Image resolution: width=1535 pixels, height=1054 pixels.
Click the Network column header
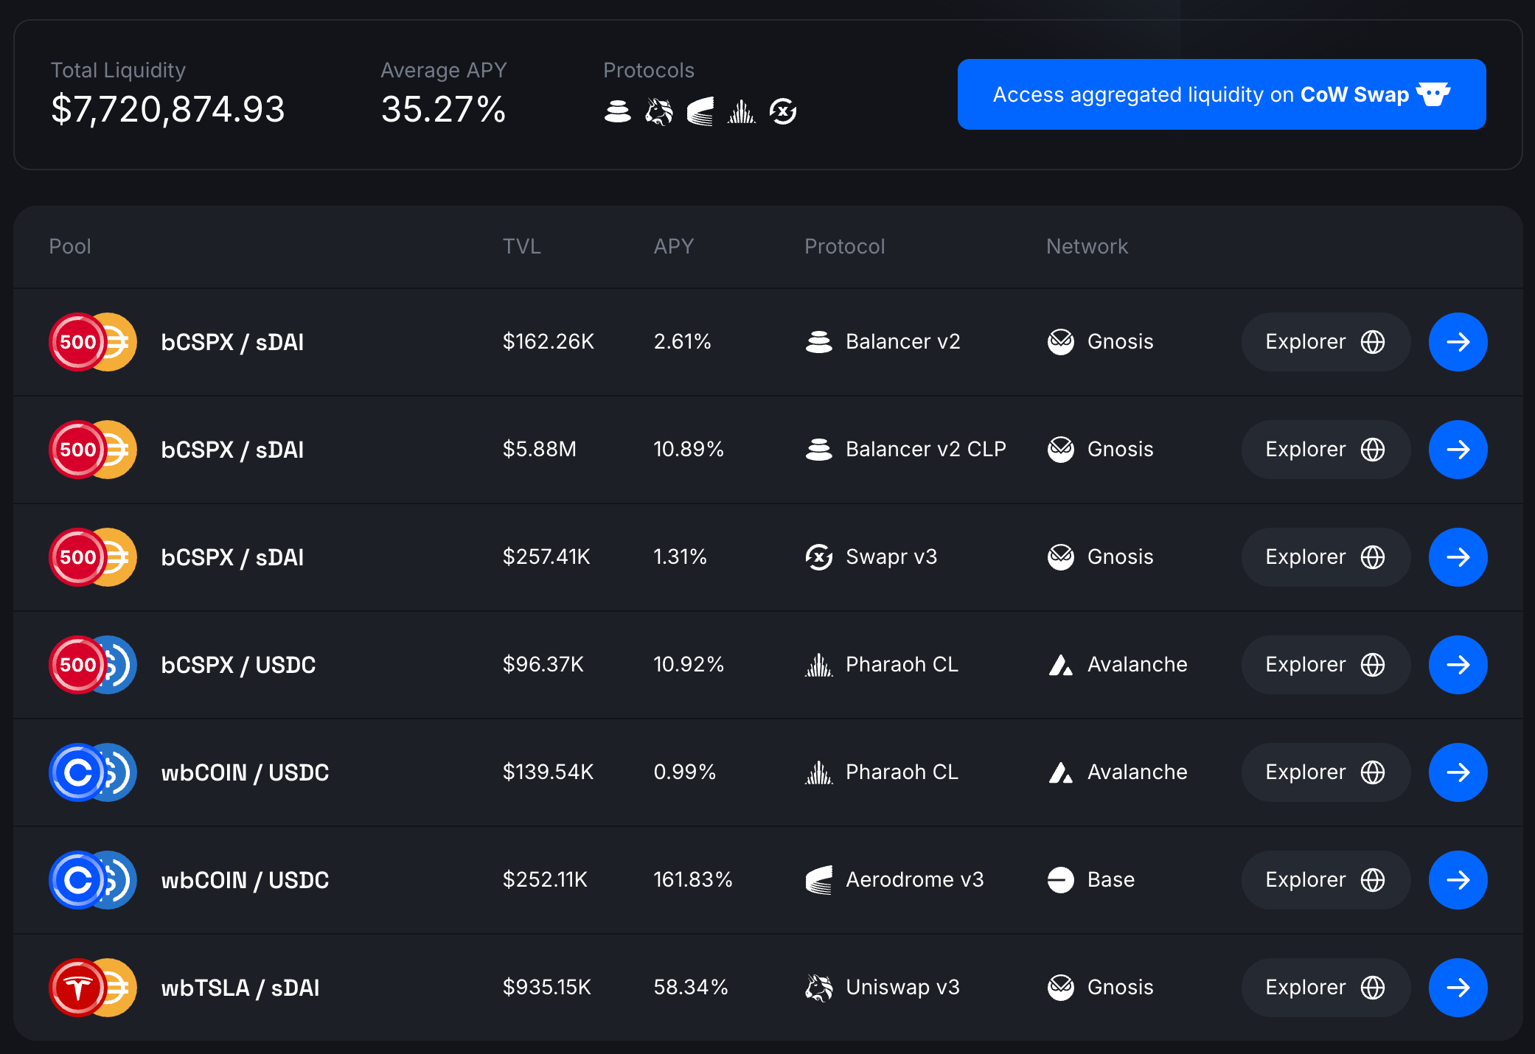click(x=1087, y=246)
